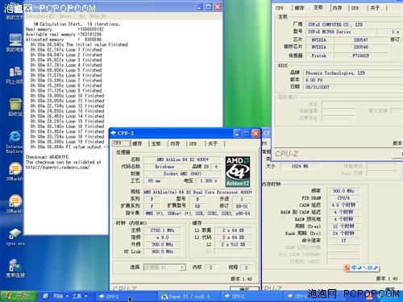Click the 主频 value 2700.1 MHz
403x302 pixels.
[162, 230]
